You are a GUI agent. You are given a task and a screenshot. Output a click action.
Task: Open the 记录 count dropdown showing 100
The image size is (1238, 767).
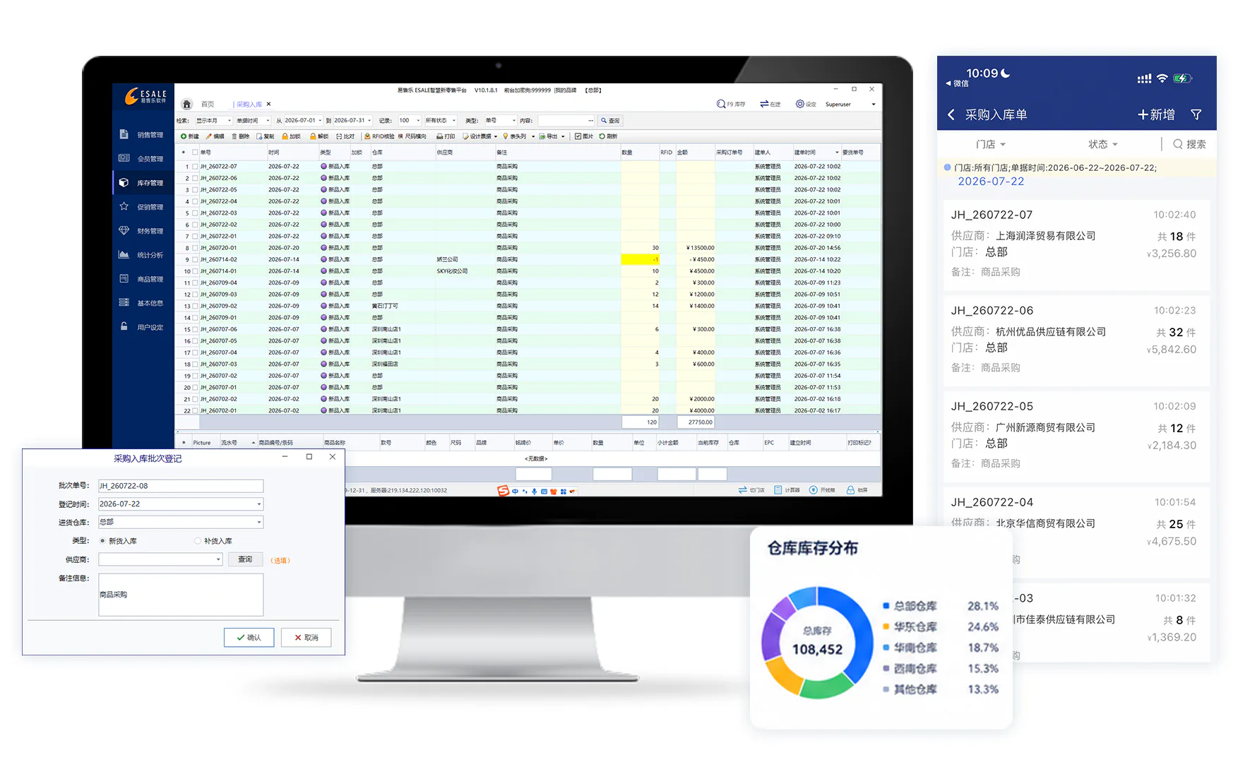(x=410, y=121)
